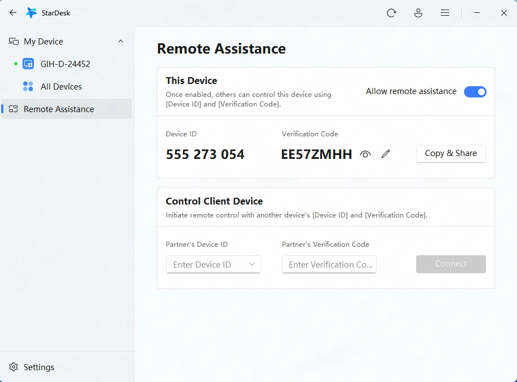Toggle verification code visibility eye icon
The height and width of the screenshot is (382, 517).
tap(365, 154)
